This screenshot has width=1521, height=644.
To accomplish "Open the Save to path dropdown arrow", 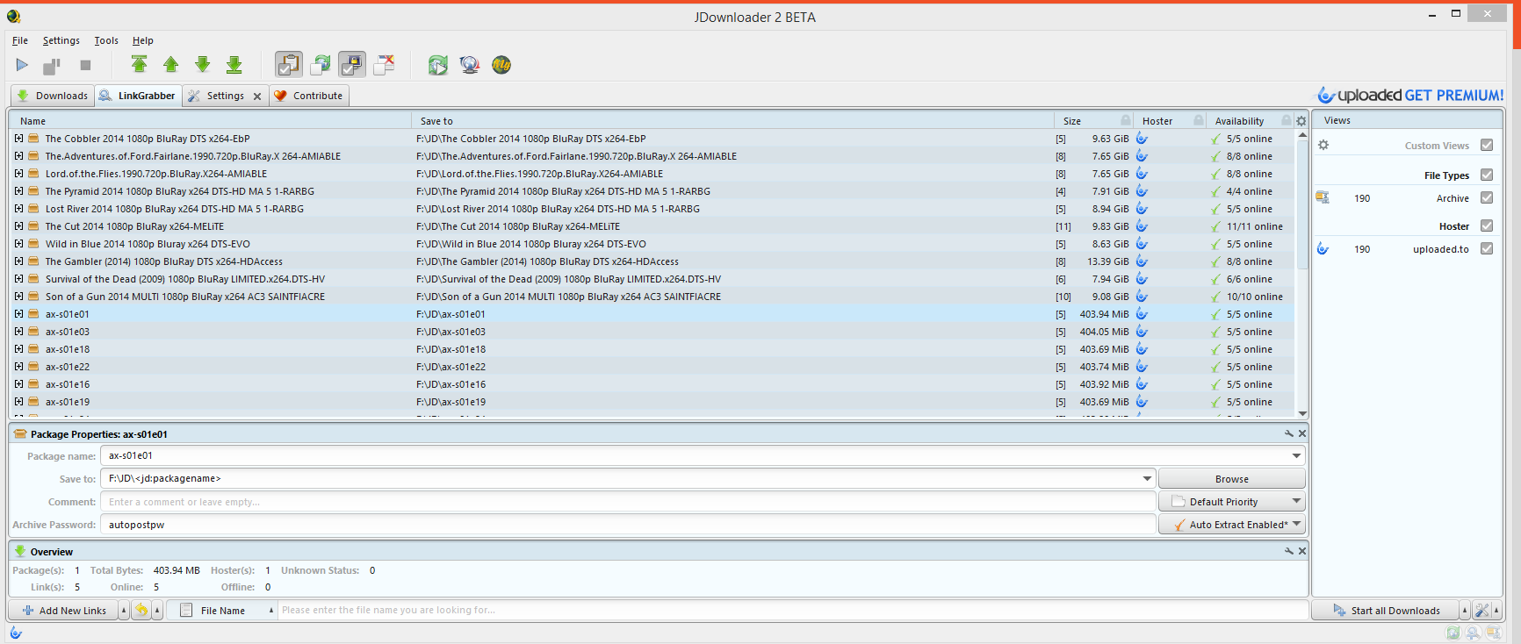I will (1147, 478).
